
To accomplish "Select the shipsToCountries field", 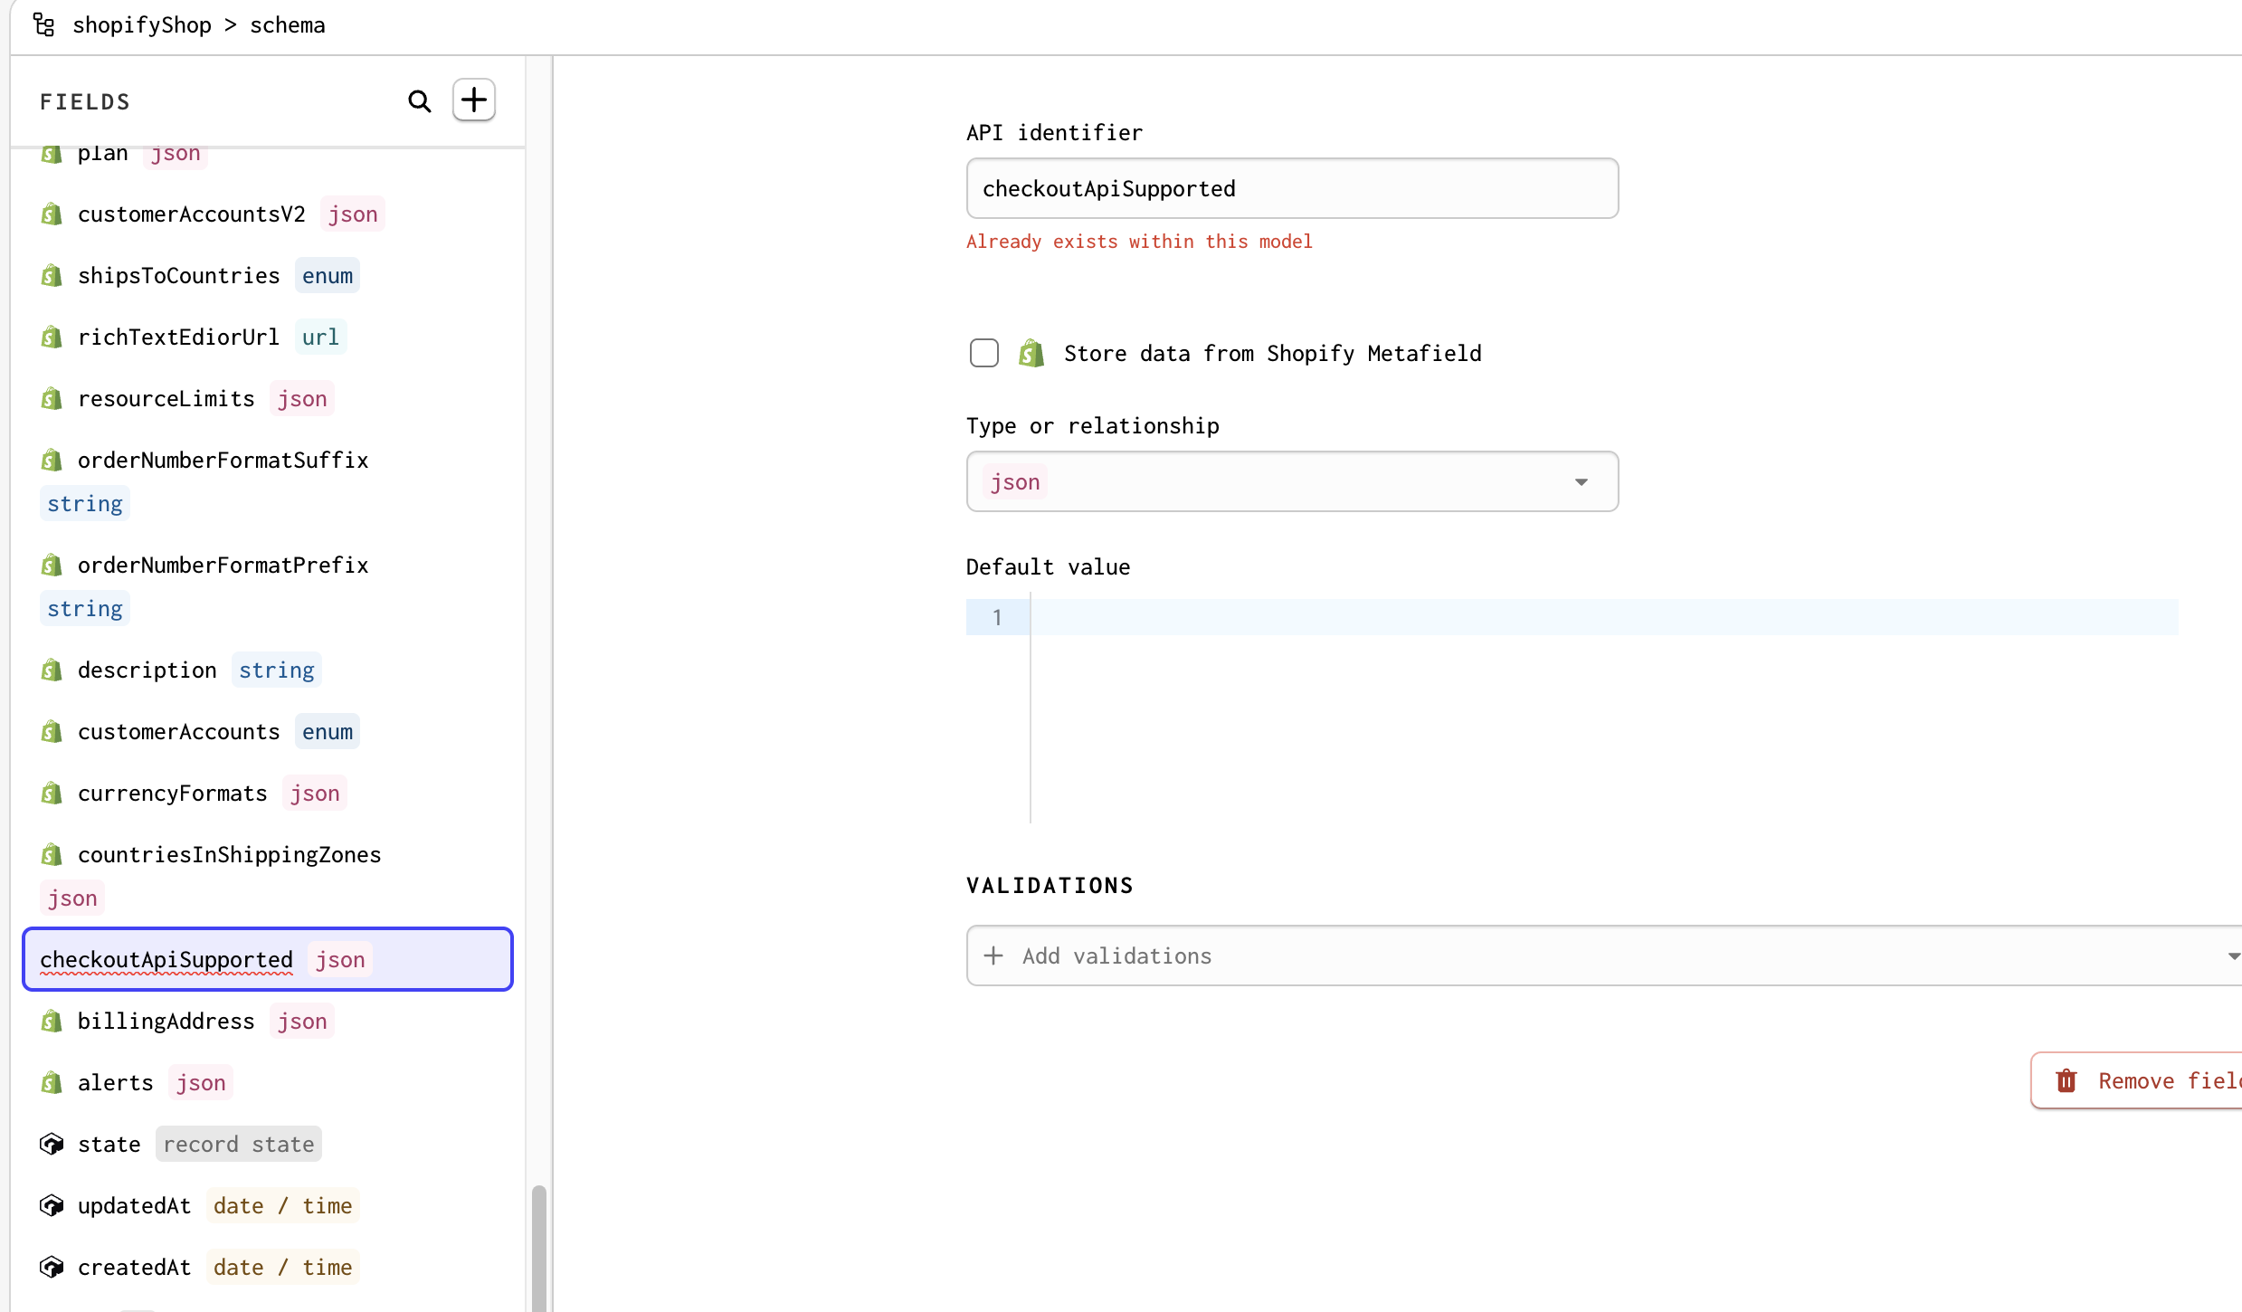I will coord(268,276).
